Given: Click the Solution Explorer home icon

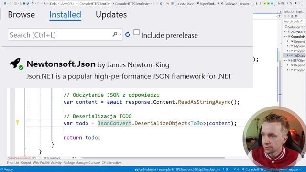Looking at the screenshot, I should tap(292, 16).
